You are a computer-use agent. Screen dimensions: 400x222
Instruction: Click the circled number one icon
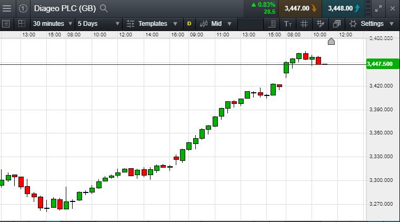tap(23, 8)
